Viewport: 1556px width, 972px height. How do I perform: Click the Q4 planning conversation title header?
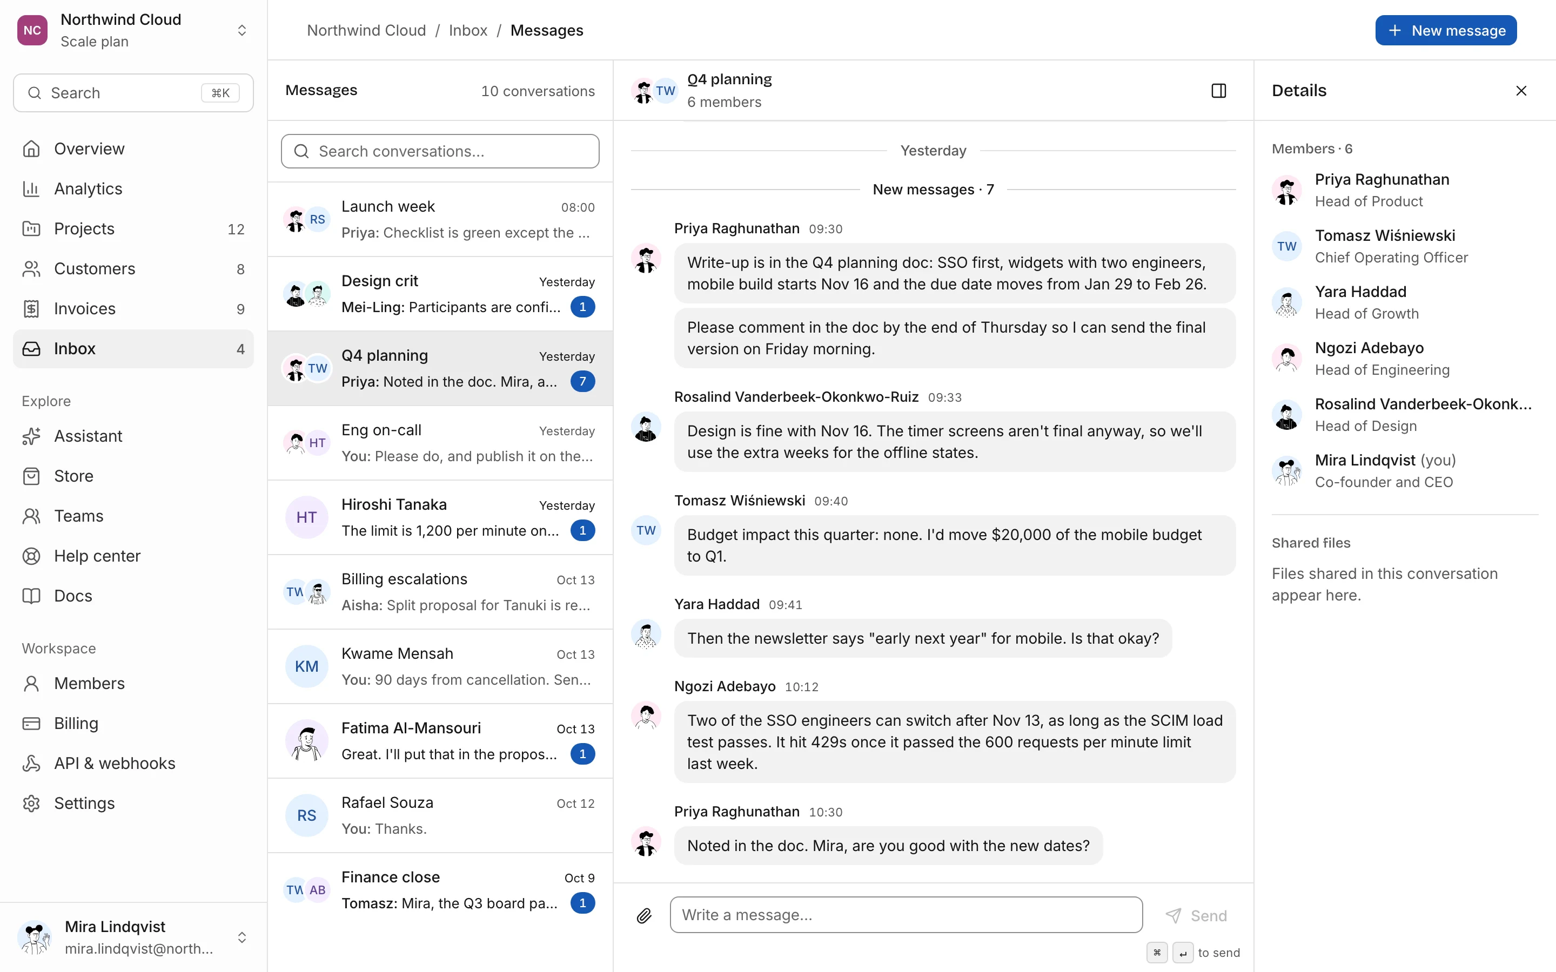(729, 79)
